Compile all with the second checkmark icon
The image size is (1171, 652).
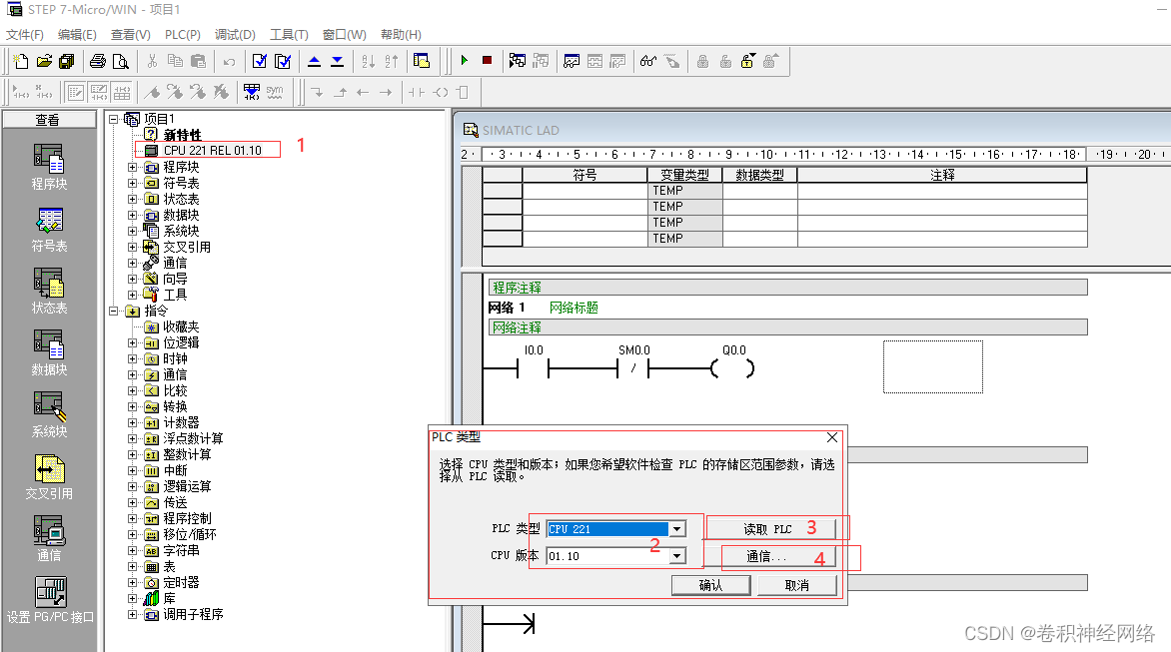283,61
